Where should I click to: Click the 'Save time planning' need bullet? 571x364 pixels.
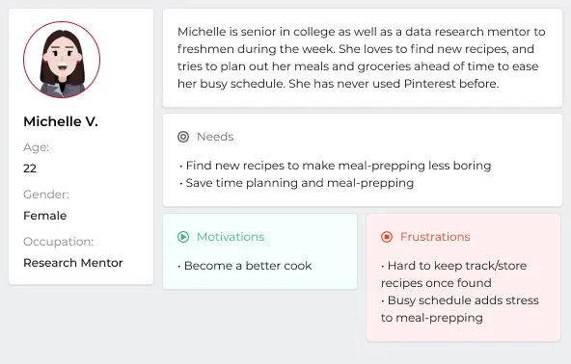pyautogui.click(x=296, y=183)
